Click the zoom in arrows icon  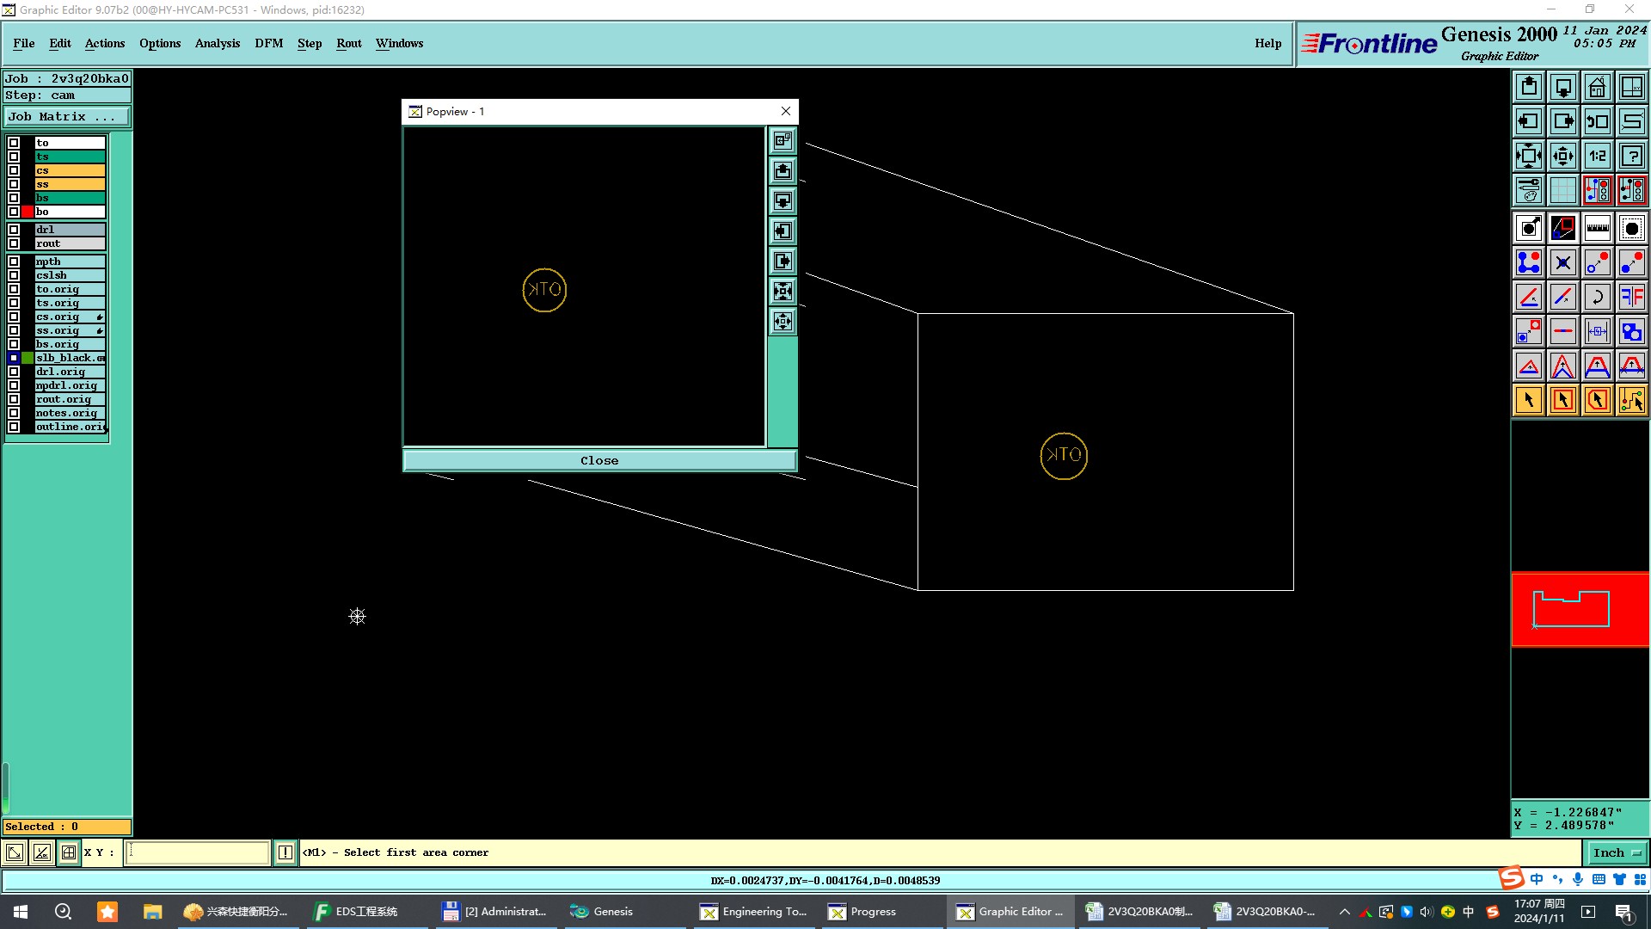[1529, 156]
